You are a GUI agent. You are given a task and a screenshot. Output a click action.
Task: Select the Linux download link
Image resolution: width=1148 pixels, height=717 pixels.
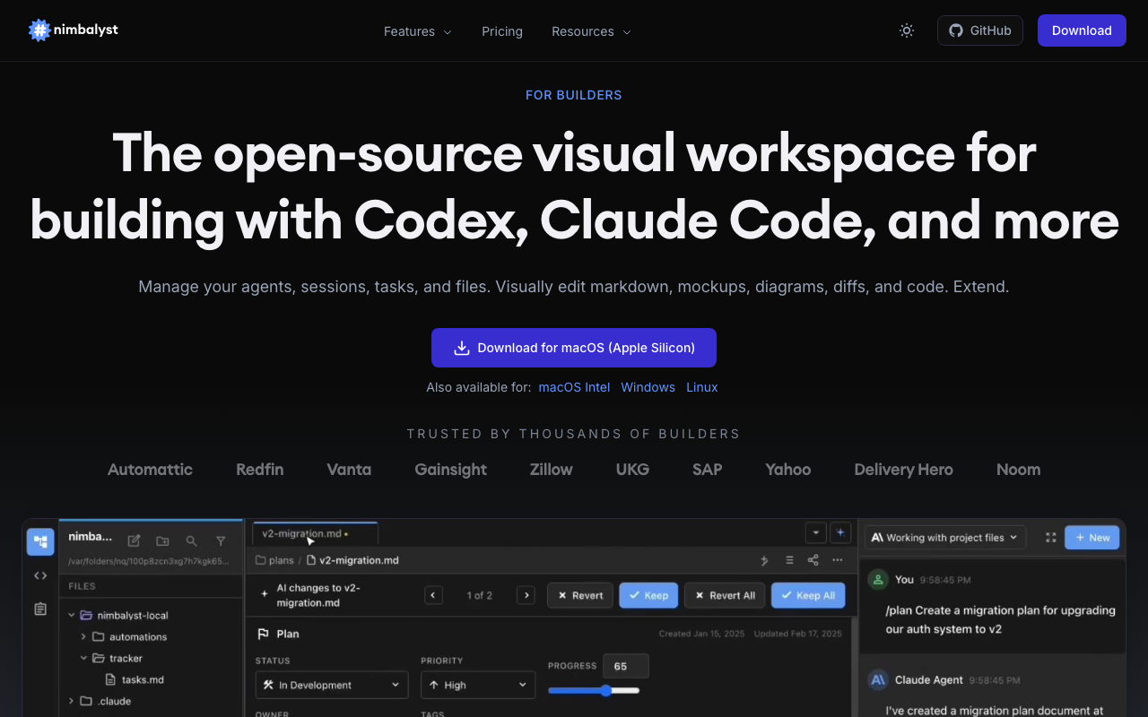click(702, 387)
